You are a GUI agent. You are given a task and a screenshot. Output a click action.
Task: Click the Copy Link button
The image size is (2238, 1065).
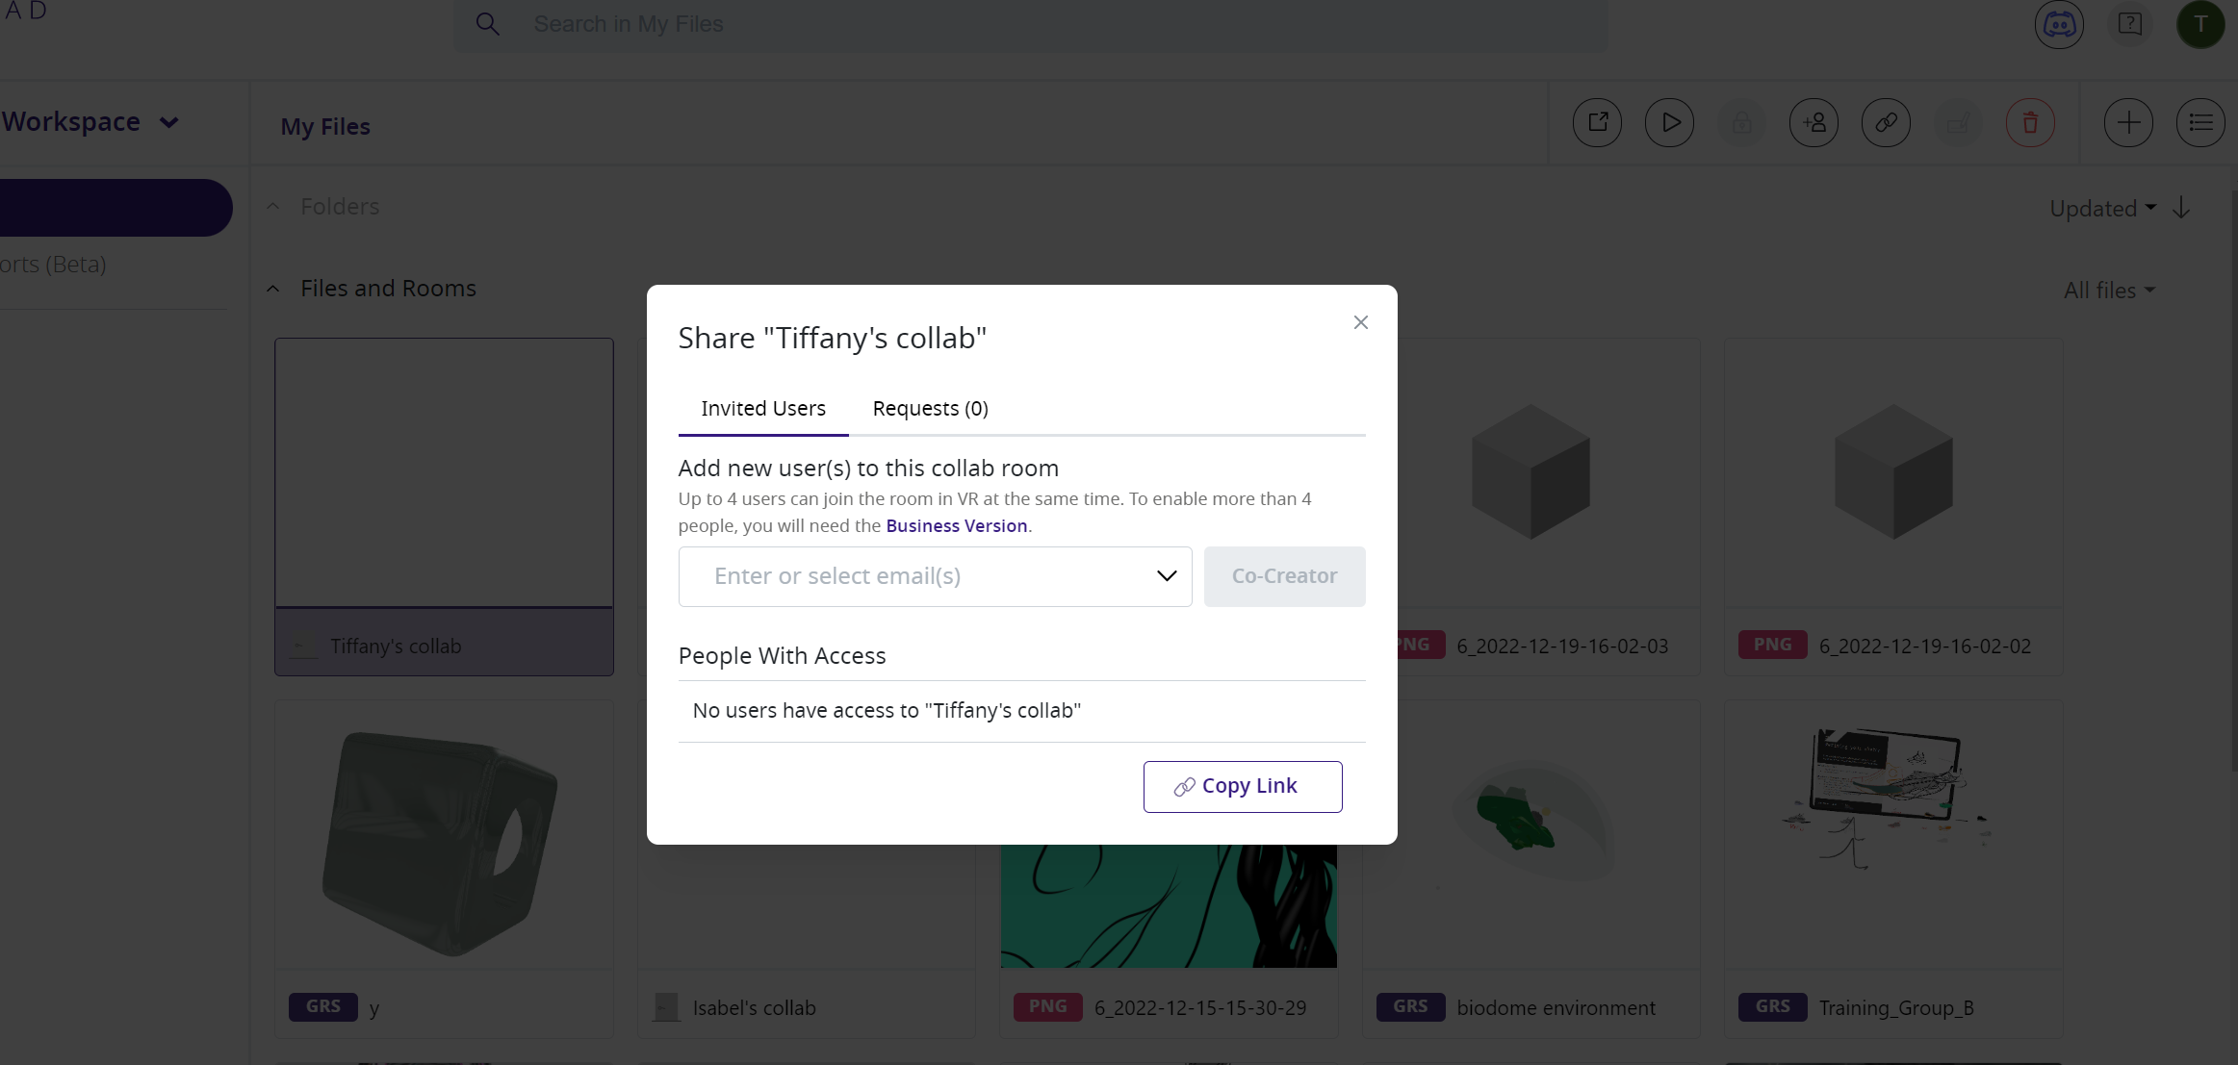coord(1243,786)
